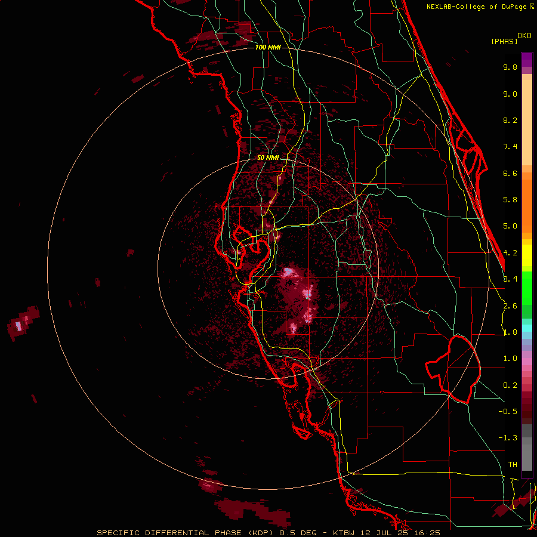Click the [PHAS] unit label
537x537 pixels.
pyautogui.click(x=504, y=42)
